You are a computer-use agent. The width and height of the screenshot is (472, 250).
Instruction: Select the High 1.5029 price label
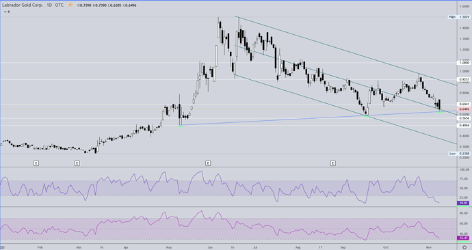[x=460, y=17]
